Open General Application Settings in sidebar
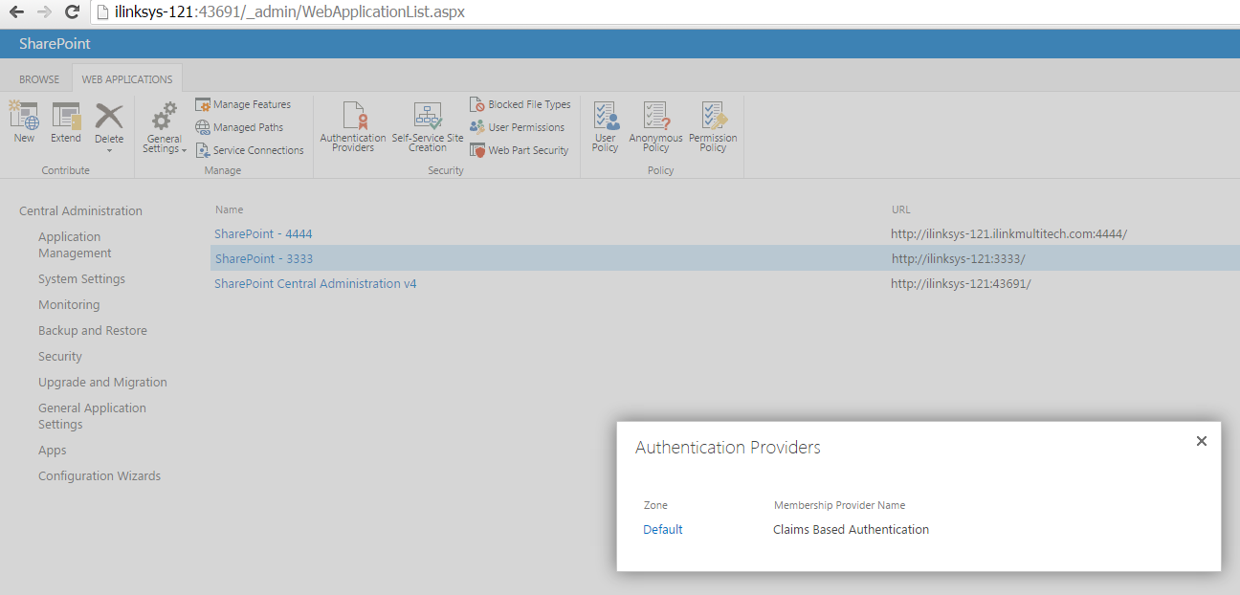 (92, 416)
